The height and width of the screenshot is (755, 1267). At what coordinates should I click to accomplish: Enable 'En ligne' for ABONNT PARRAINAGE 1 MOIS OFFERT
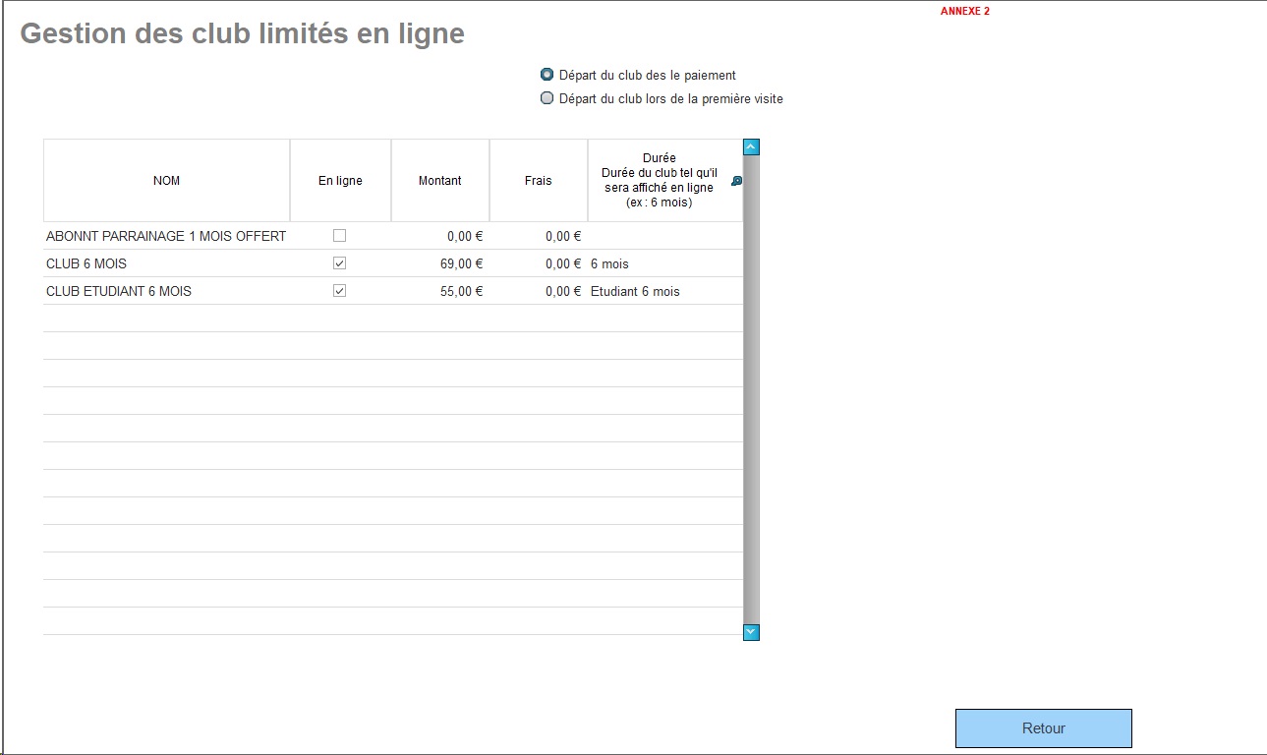pos(339,235)
